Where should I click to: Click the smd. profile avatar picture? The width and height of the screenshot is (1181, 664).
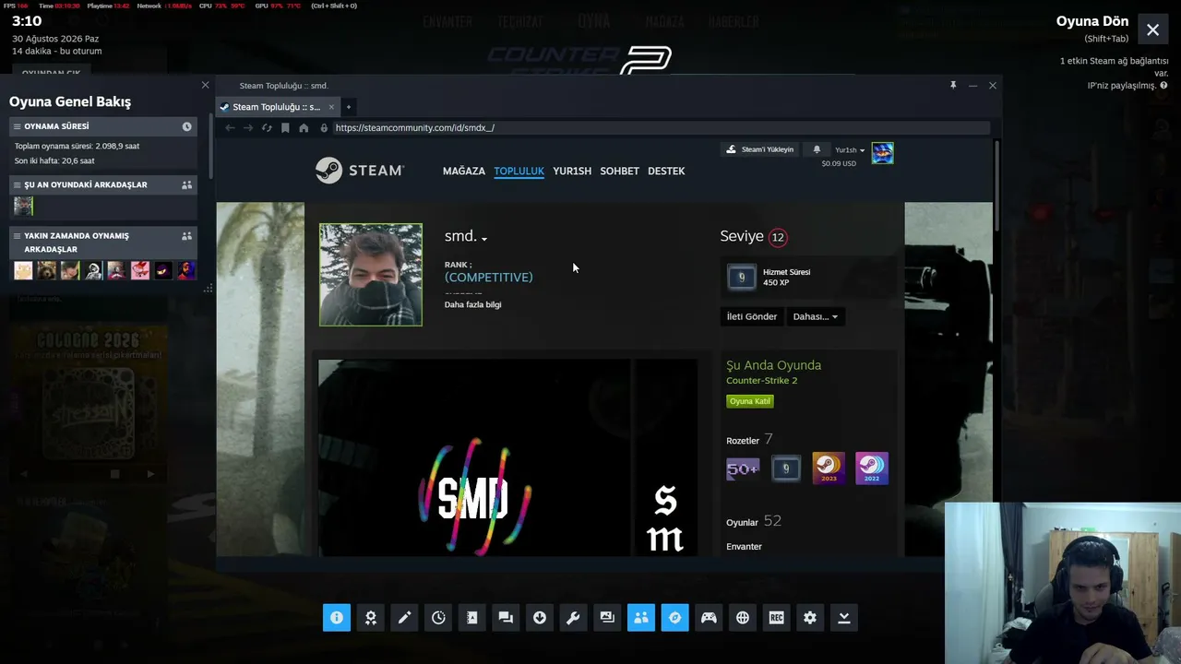click(x=371, y=275)
